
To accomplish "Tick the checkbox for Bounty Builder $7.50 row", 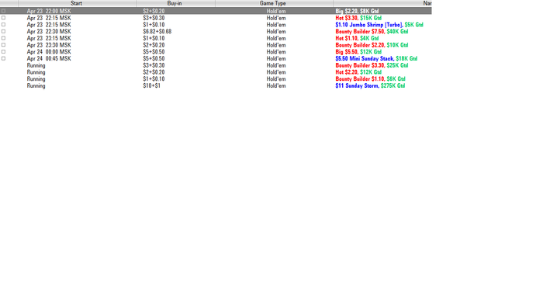I will 3,31.
